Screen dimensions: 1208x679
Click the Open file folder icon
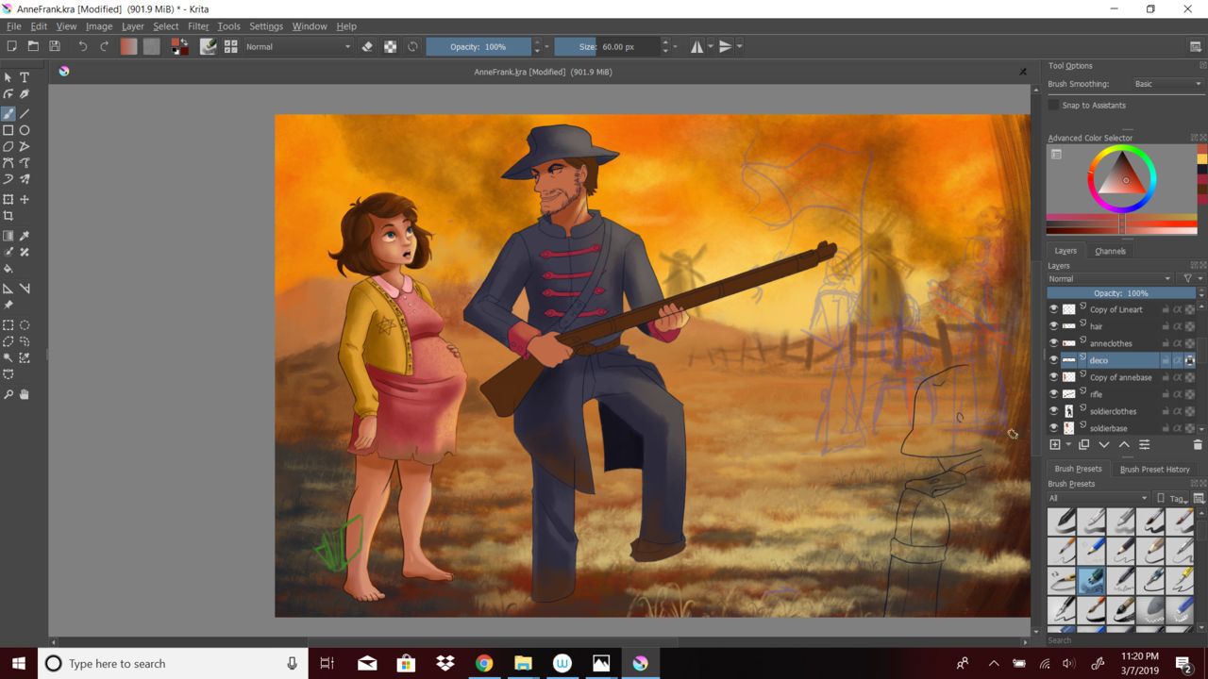coord(33,46)
